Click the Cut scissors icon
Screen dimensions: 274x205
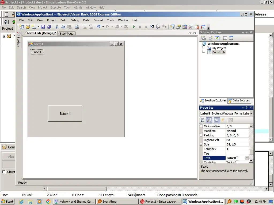pos(57,27)
